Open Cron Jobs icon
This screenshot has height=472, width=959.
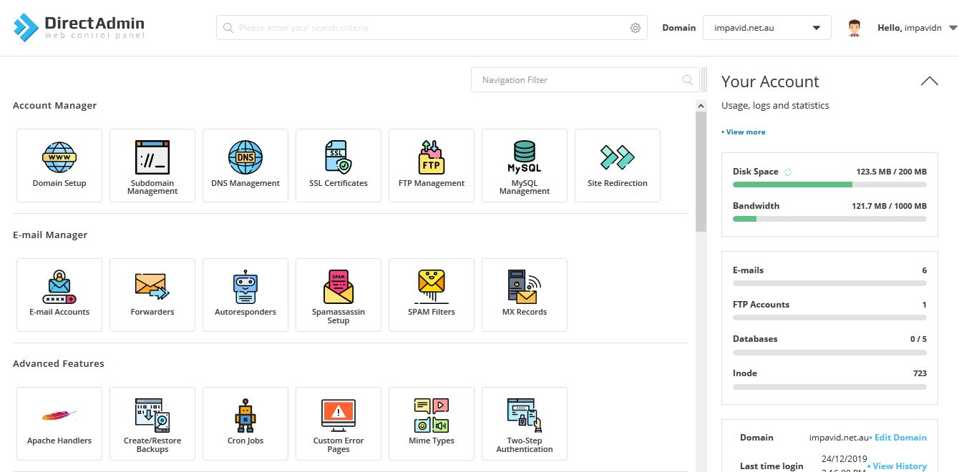click(x=245, y=416)
